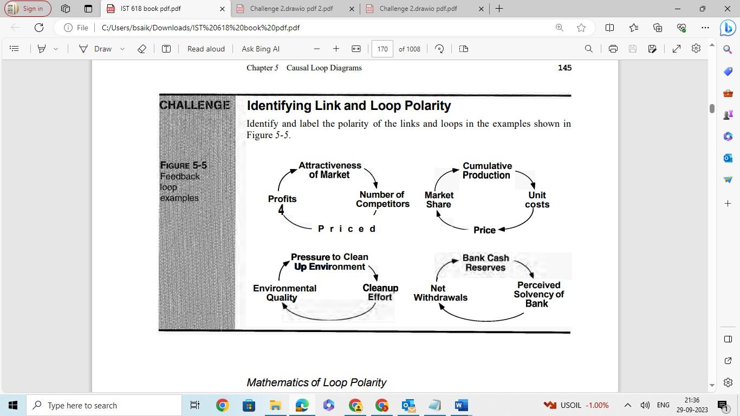
Task: Expand the highlighter color options
Action: [55, 49]
